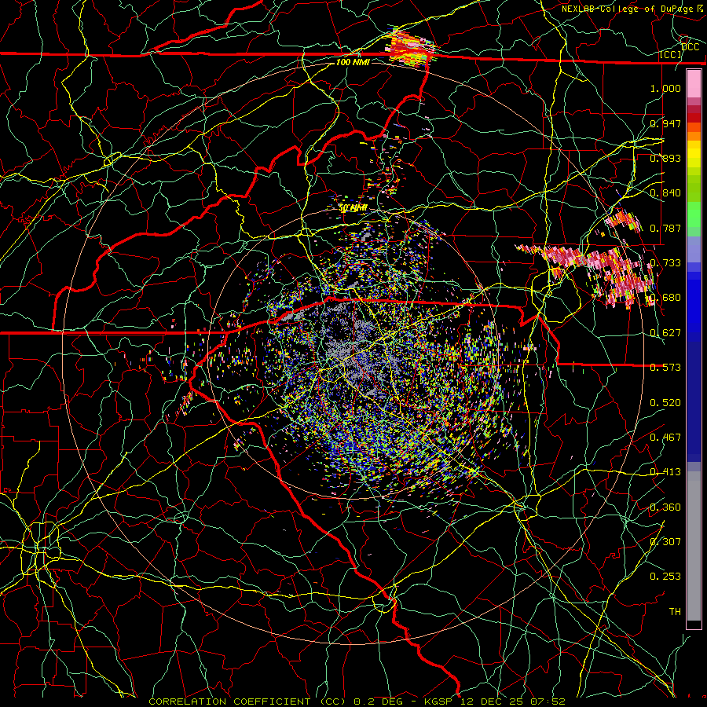
Task: Select the 0.467 legend value
Action: click(665, 438)
